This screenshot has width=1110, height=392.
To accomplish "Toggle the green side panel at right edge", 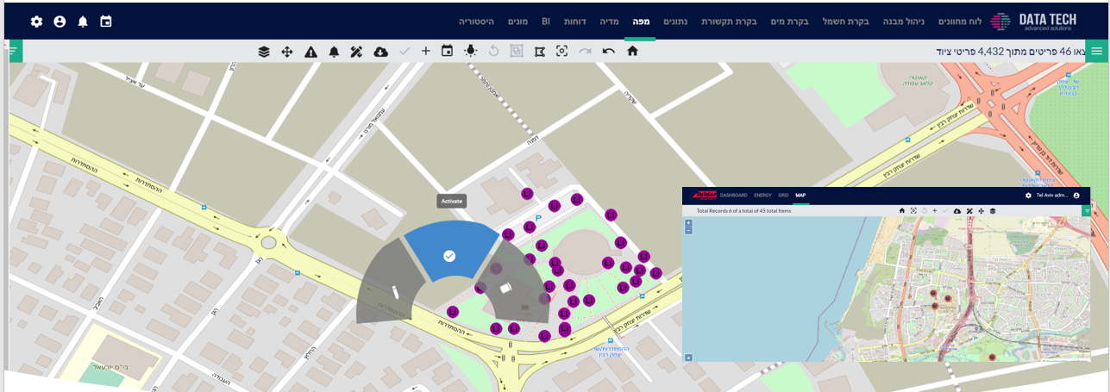I will coord(1097,51).
